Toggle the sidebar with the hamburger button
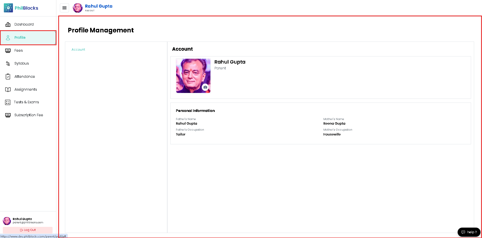 point(64,8)
